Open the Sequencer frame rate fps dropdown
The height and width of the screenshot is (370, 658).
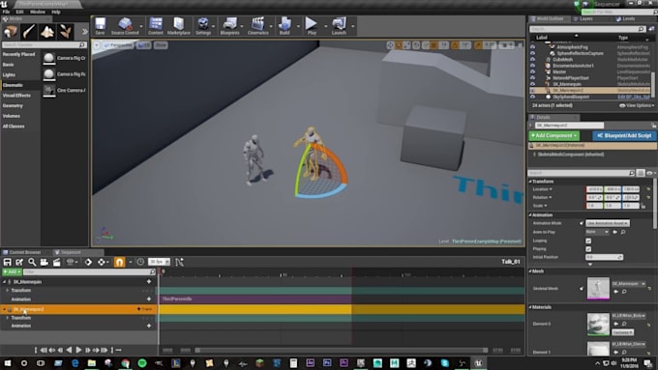click(160, 262)
